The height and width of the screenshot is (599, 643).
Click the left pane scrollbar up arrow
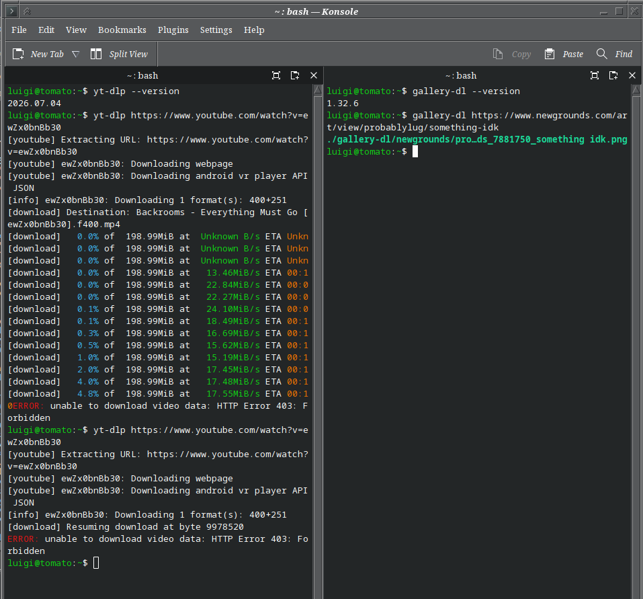pyautogui.click(x=318, y=90)
